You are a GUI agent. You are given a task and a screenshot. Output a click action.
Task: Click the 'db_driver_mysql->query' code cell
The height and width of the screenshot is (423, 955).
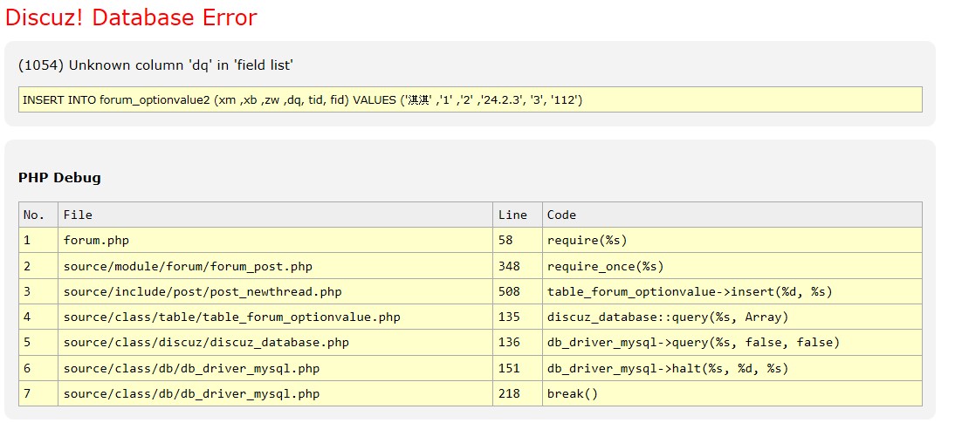(732, 343)
